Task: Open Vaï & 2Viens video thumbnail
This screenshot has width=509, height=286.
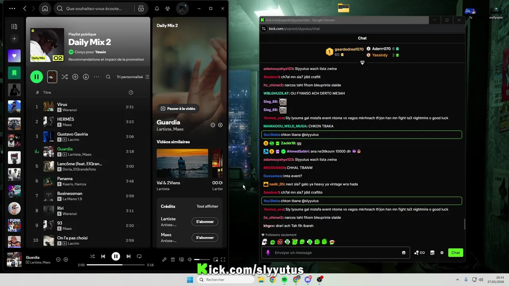Action: click(x=182, y=163)
